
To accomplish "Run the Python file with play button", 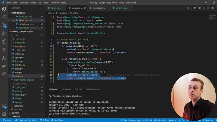I will click(x=189, y=8).
